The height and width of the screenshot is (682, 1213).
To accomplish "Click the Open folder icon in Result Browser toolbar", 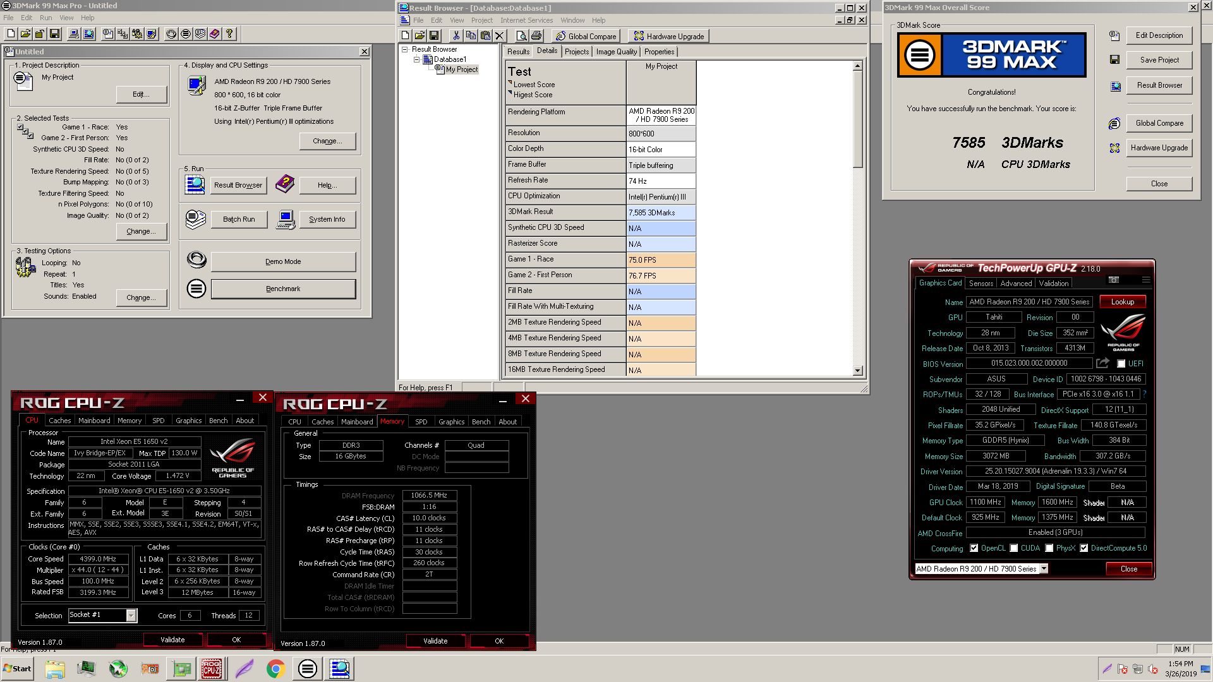I will pos(419,36).
